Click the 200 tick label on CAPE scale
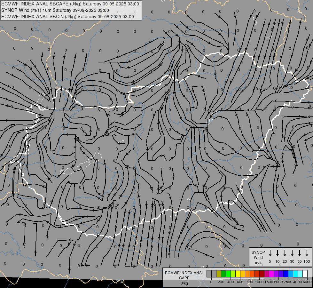 [x=221, y=282]
